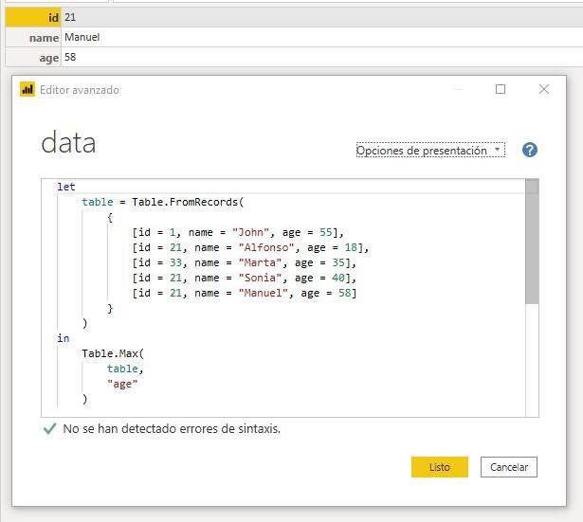Maximize the Editor avanzado dialog
583x522 pixels.
click(x=501, y=89)
